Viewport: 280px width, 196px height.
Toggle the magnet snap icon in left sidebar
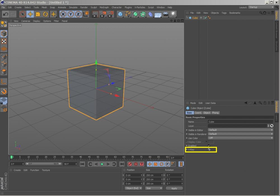click(4, 91)
